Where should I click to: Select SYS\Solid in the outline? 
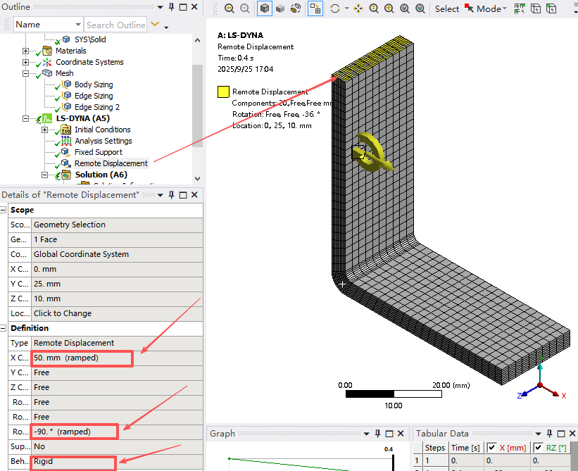[90, 39]
